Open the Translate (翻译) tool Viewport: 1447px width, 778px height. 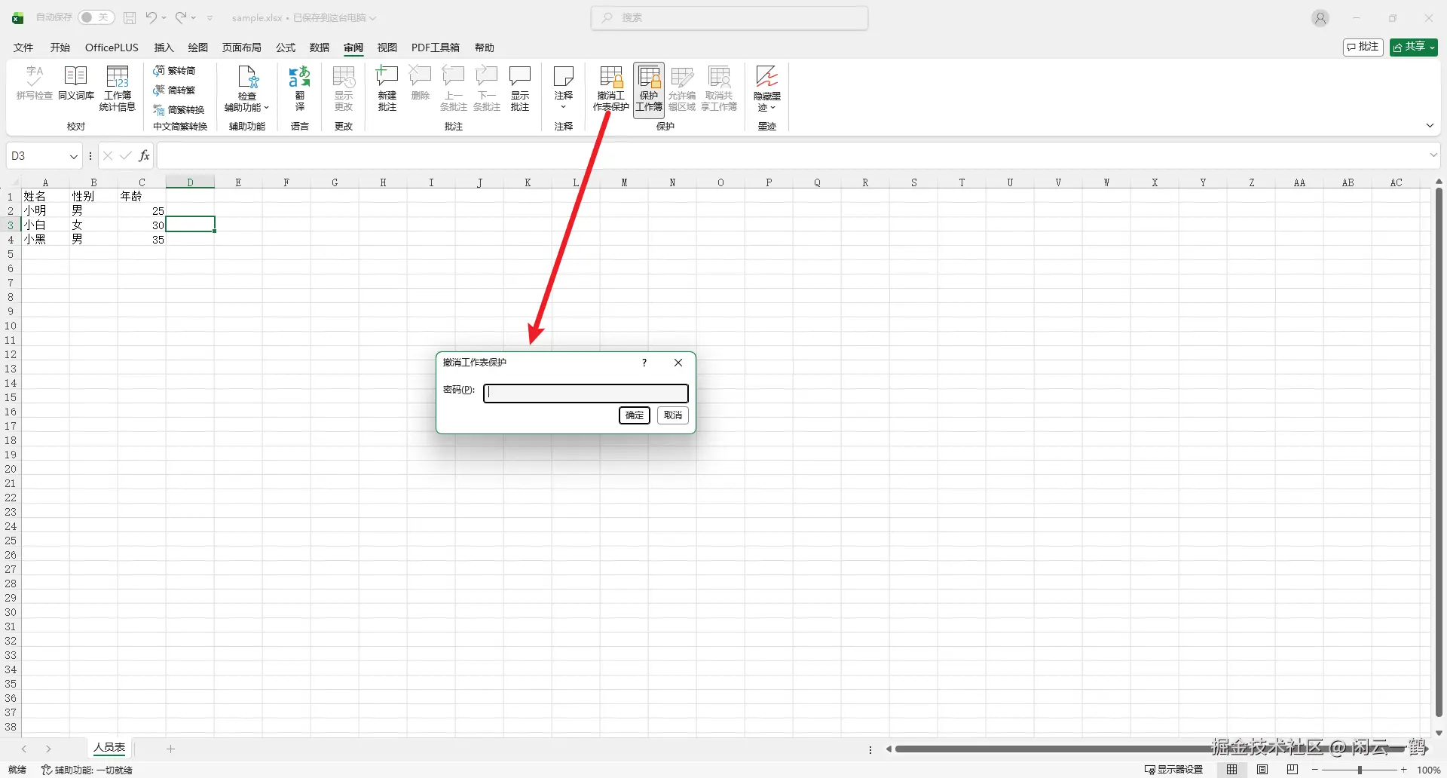300,88
